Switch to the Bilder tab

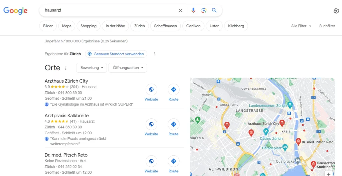(48, 26)
